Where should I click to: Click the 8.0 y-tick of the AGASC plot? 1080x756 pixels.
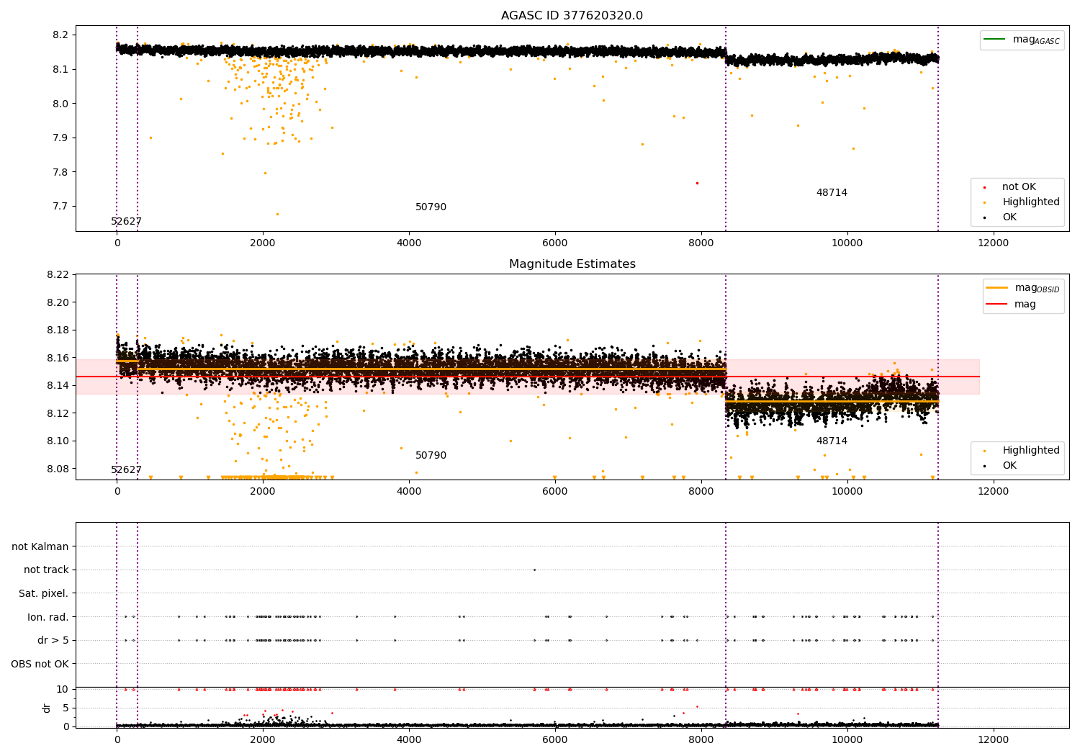(x=61, y=104)
